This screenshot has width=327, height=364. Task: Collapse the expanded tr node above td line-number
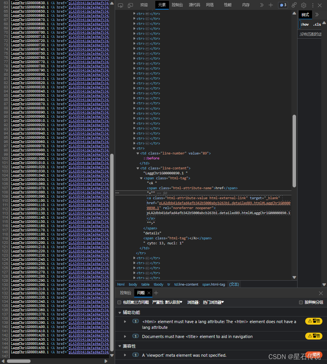134,148
